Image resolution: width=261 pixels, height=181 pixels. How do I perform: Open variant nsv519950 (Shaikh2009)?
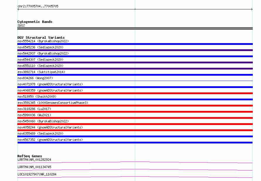37,97
